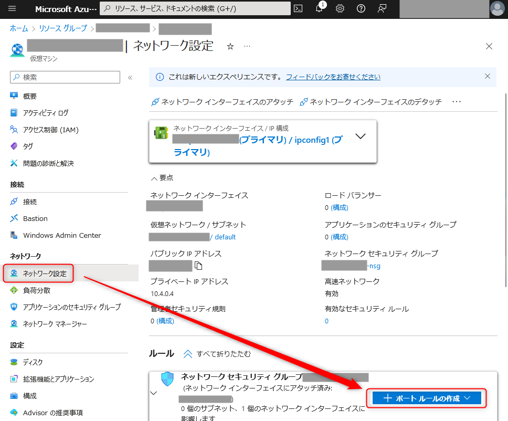Open more options next to the favorite star

[247, 46]
